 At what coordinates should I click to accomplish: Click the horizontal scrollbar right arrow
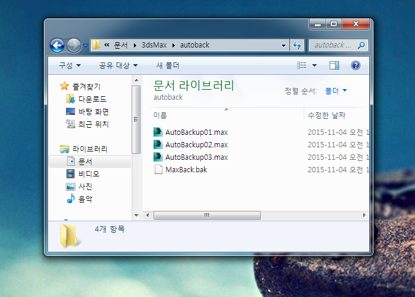tap(364, 215)
